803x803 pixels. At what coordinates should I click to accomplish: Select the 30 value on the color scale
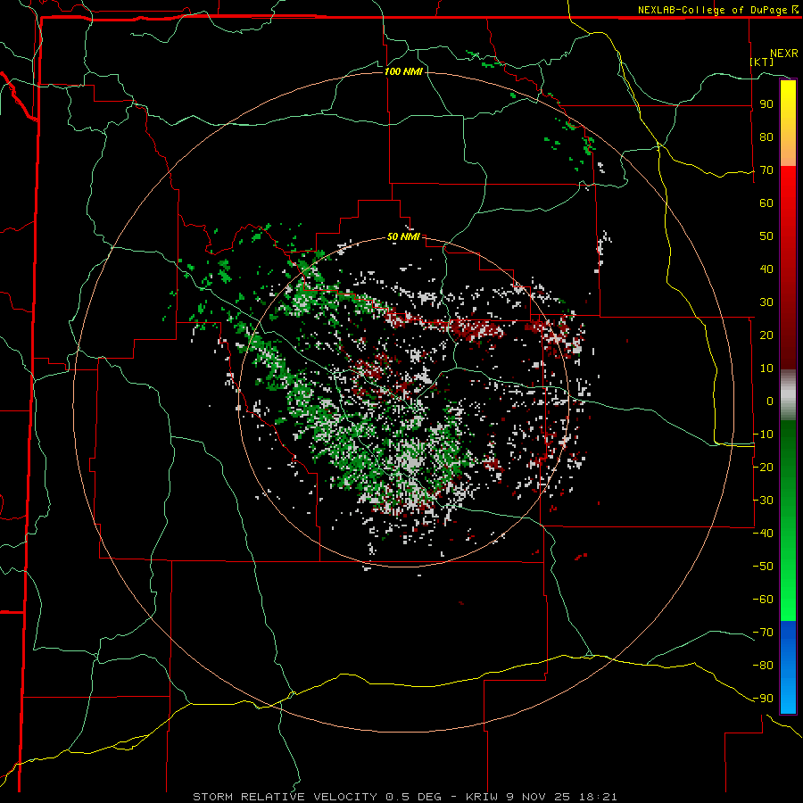[766, 302]
